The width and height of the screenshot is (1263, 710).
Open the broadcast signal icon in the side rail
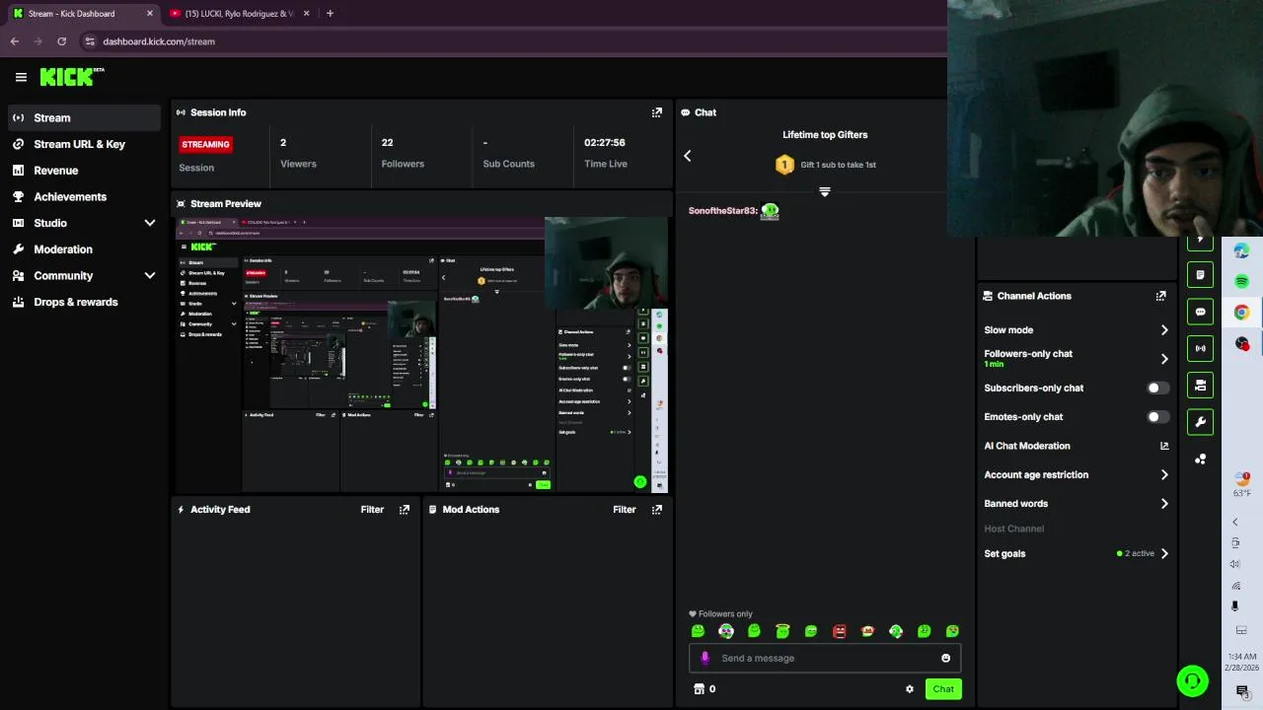click(1200, 348)
